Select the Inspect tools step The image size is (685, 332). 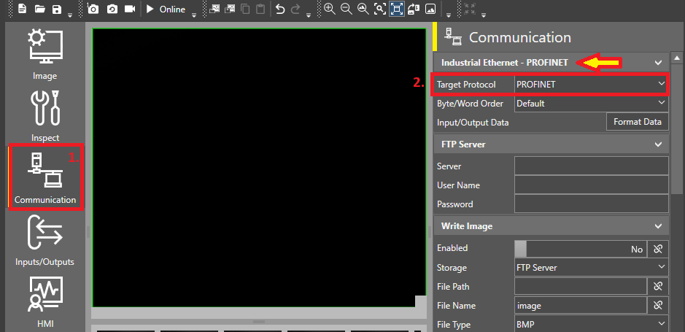[x=45, y=115]
